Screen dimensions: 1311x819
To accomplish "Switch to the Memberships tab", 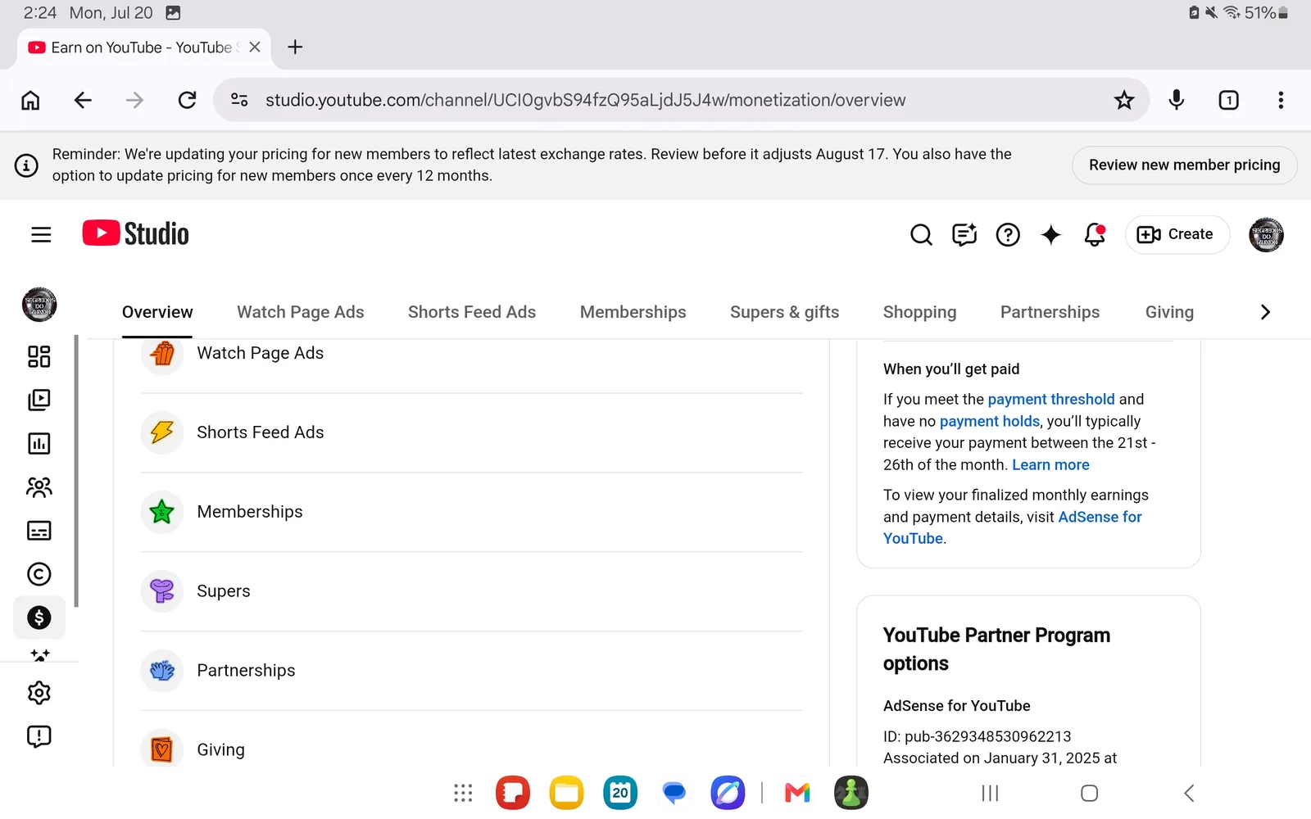I will coord(633,312).
